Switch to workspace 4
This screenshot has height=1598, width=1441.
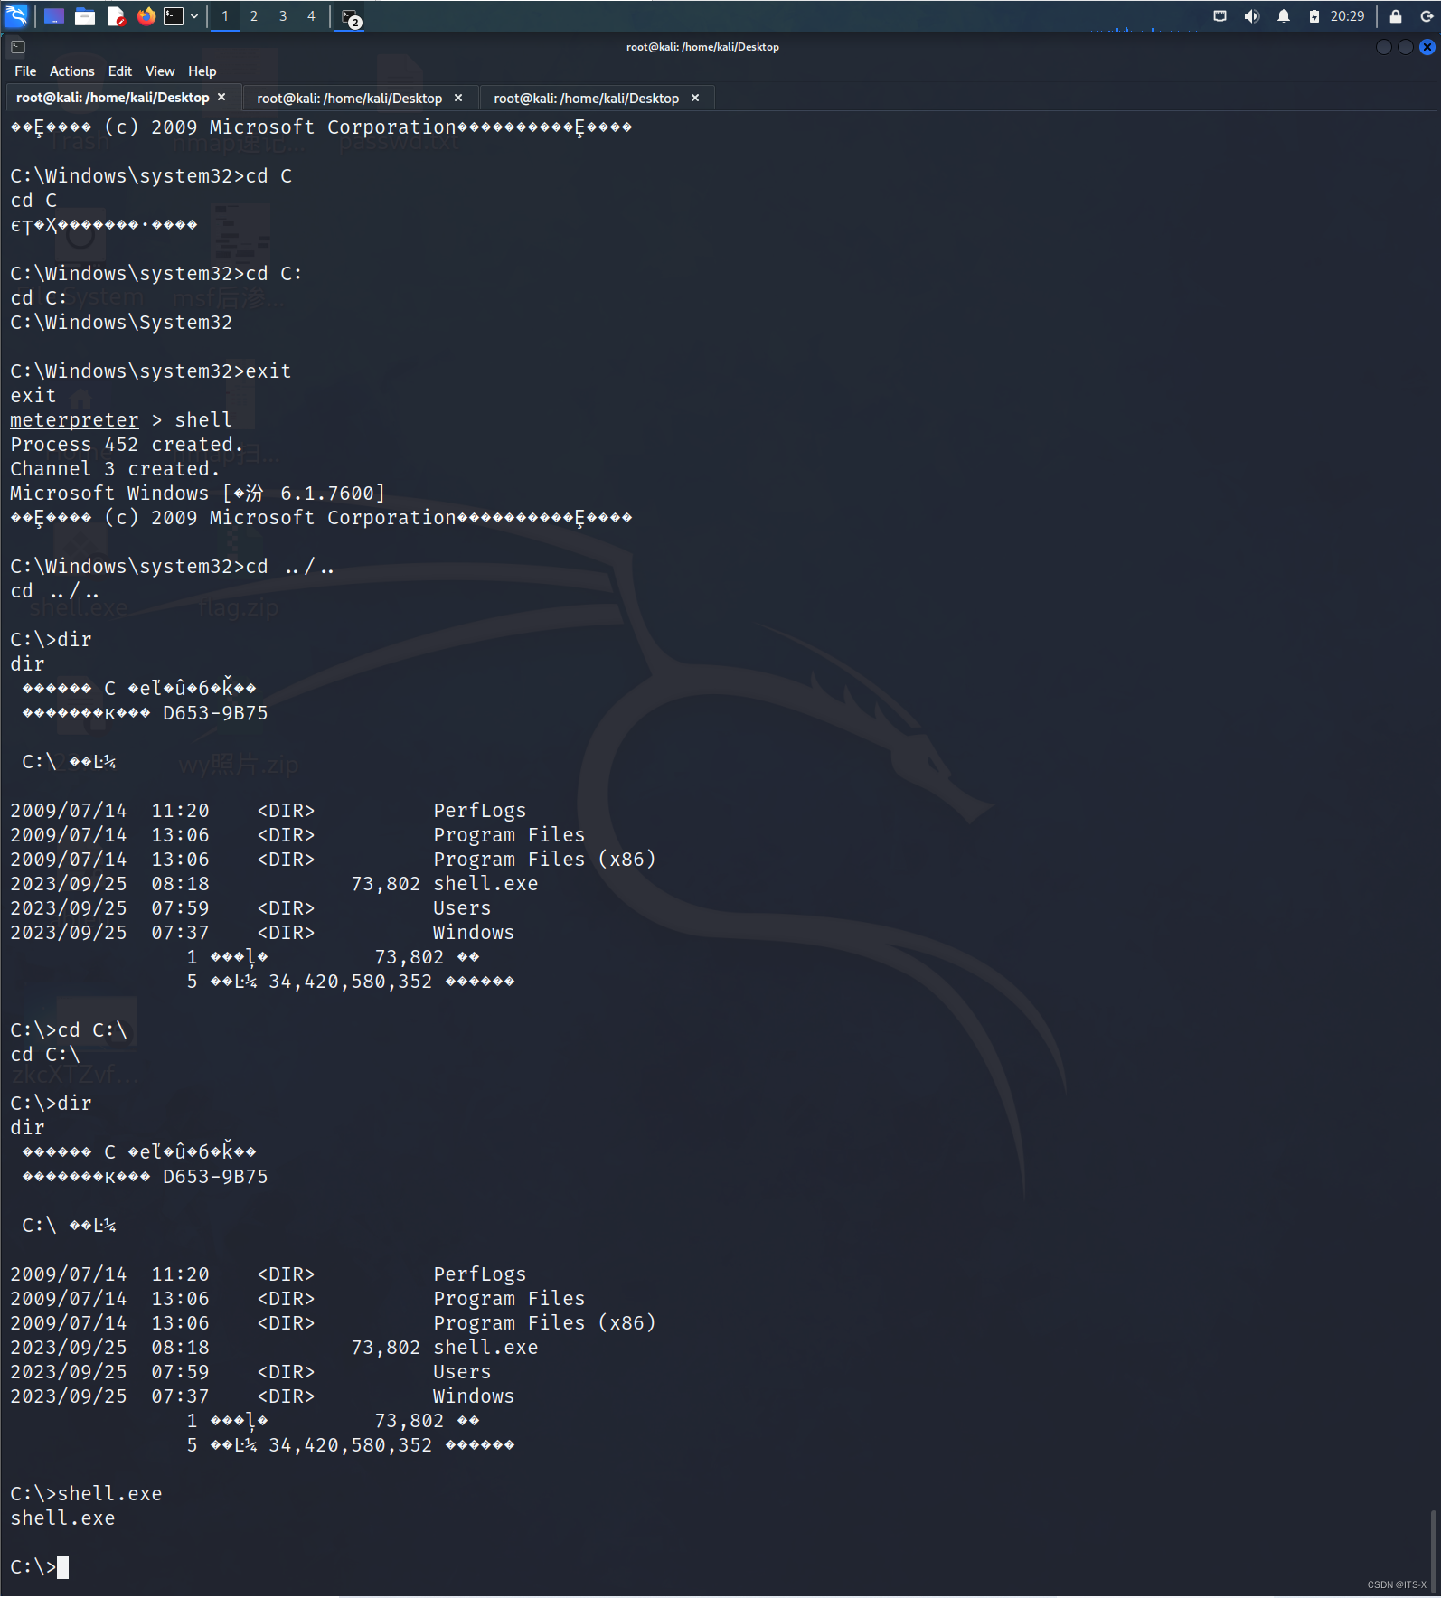point(311,16)
